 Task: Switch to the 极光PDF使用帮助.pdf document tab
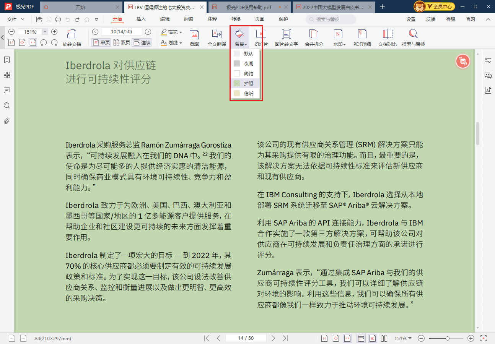(x=250, y=7)
